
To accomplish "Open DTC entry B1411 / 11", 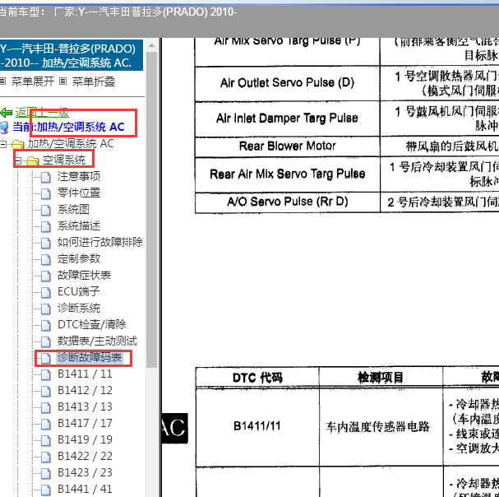I will point(85,374).
